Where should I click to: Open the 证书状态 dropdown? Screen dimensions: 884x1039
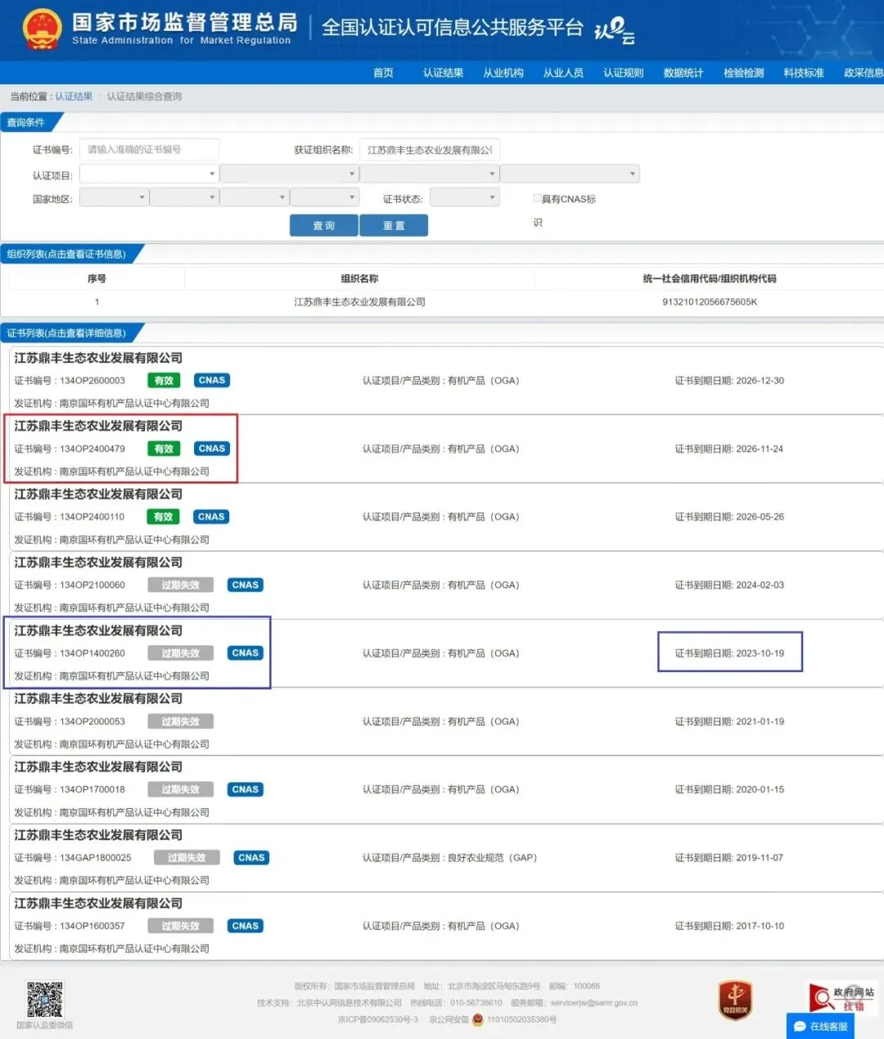click(464, 197)
